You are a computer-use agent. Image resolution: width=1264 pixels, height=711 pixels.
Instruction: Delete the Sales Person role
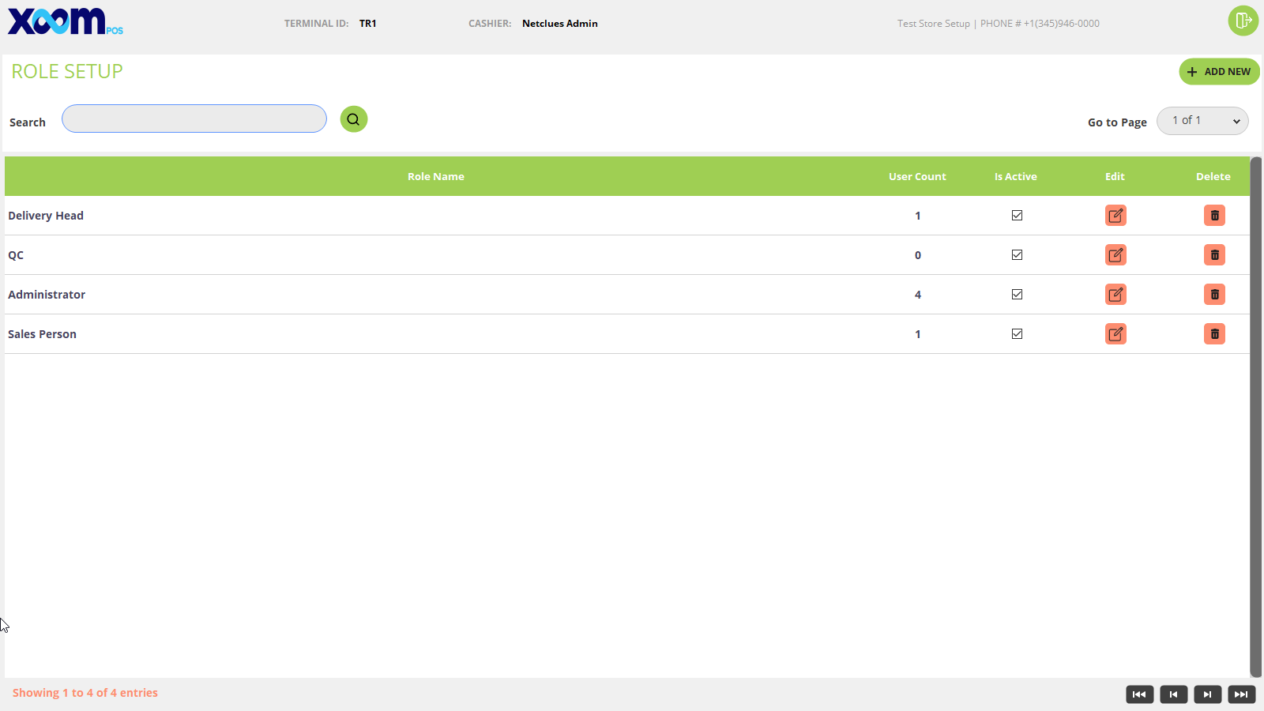[x=1214, y=334]
